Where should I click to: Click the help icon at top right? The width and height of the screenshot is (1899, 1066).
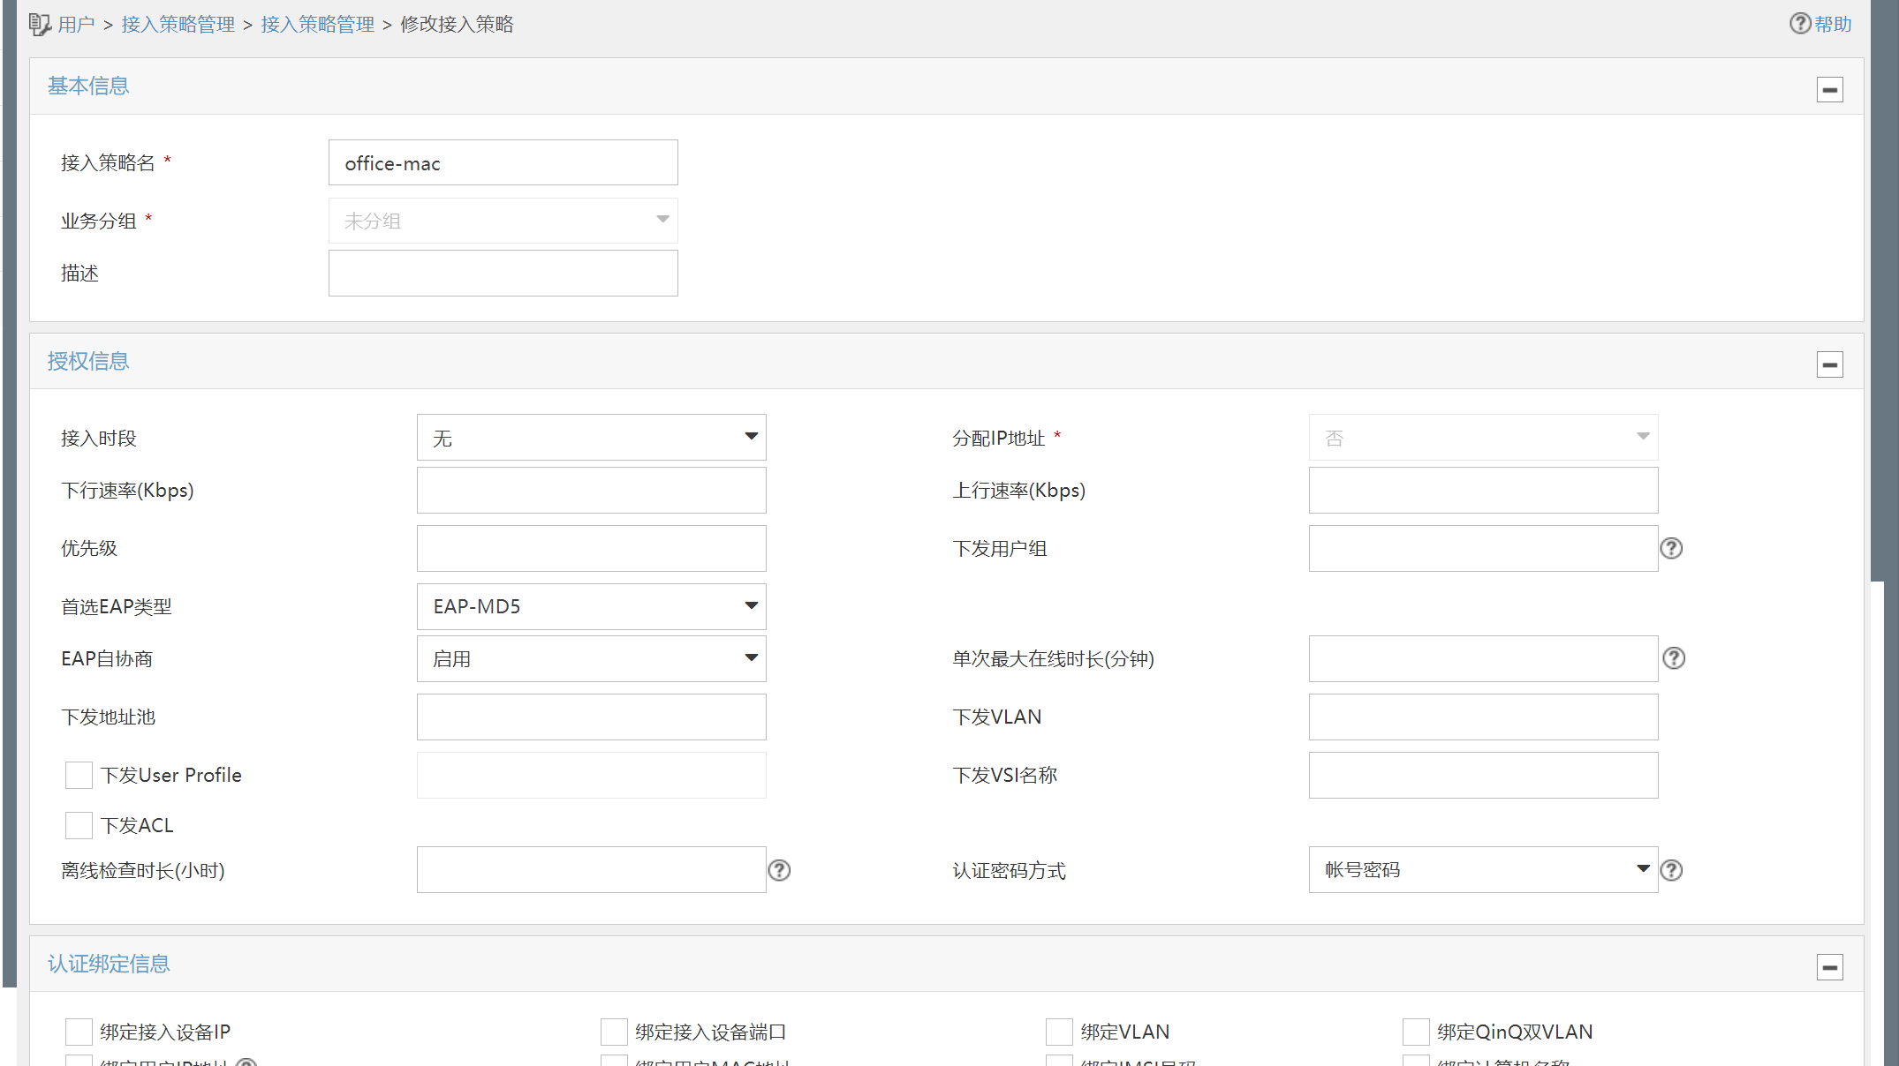1800,24
